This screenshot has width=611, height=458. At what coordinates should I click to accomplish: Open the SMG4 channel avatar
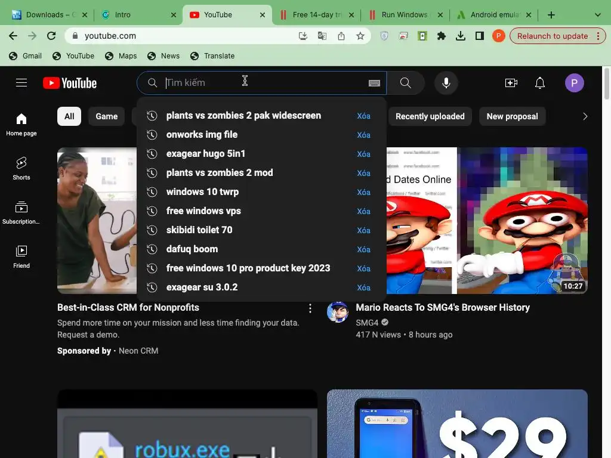pyautogui.click(x=338, y=312)
